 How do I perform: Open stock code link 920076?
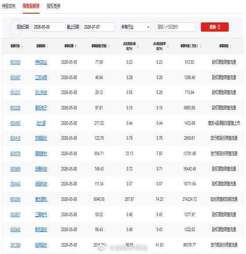tap(15, 153)
